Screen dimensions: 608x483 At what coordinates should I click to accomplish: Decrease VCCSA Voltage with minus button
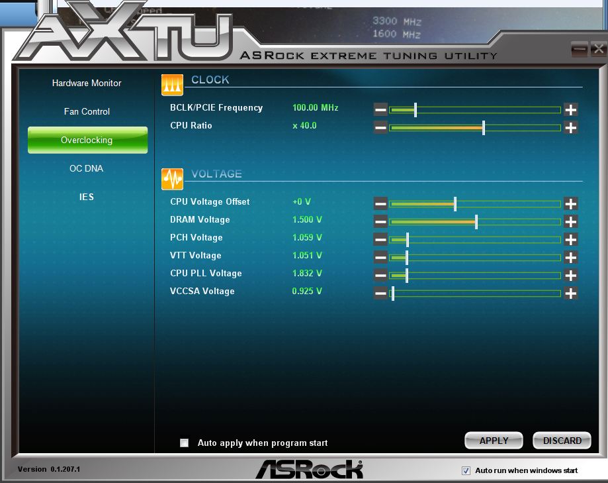pyautogui.click(x=380, y=293)
